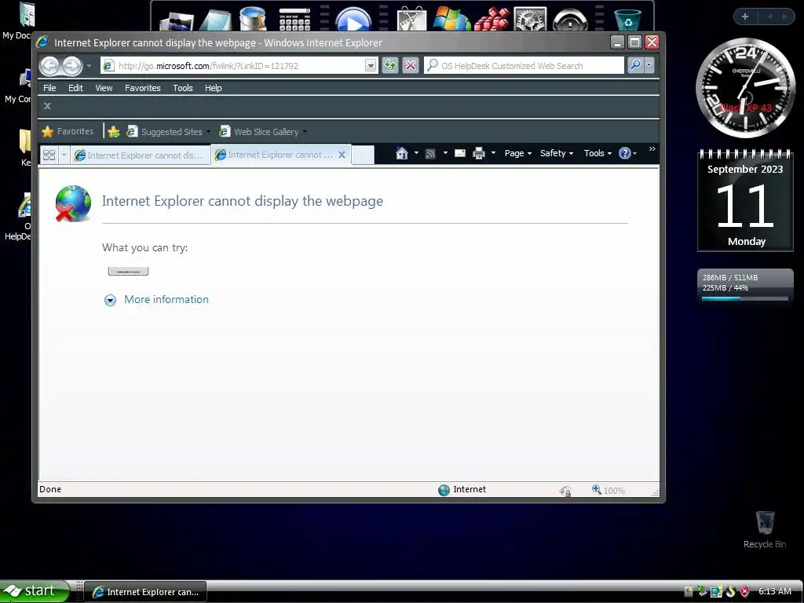Viewport: 804px width, 603px height.
Task: Open the Recycle Bin desktop icon
Action: coord(765,530)
